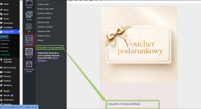Open the ShopMagic menu item
The image size is (201, 109).
coord(8,27)
